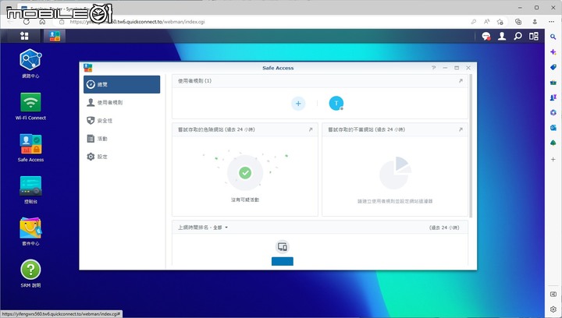
Task: Open Edge sidebar search icon
Action: coord(553,37)
